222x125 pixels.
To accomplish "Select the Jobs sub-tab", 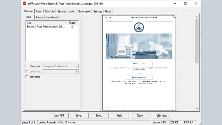I will [x=28, y=17].
